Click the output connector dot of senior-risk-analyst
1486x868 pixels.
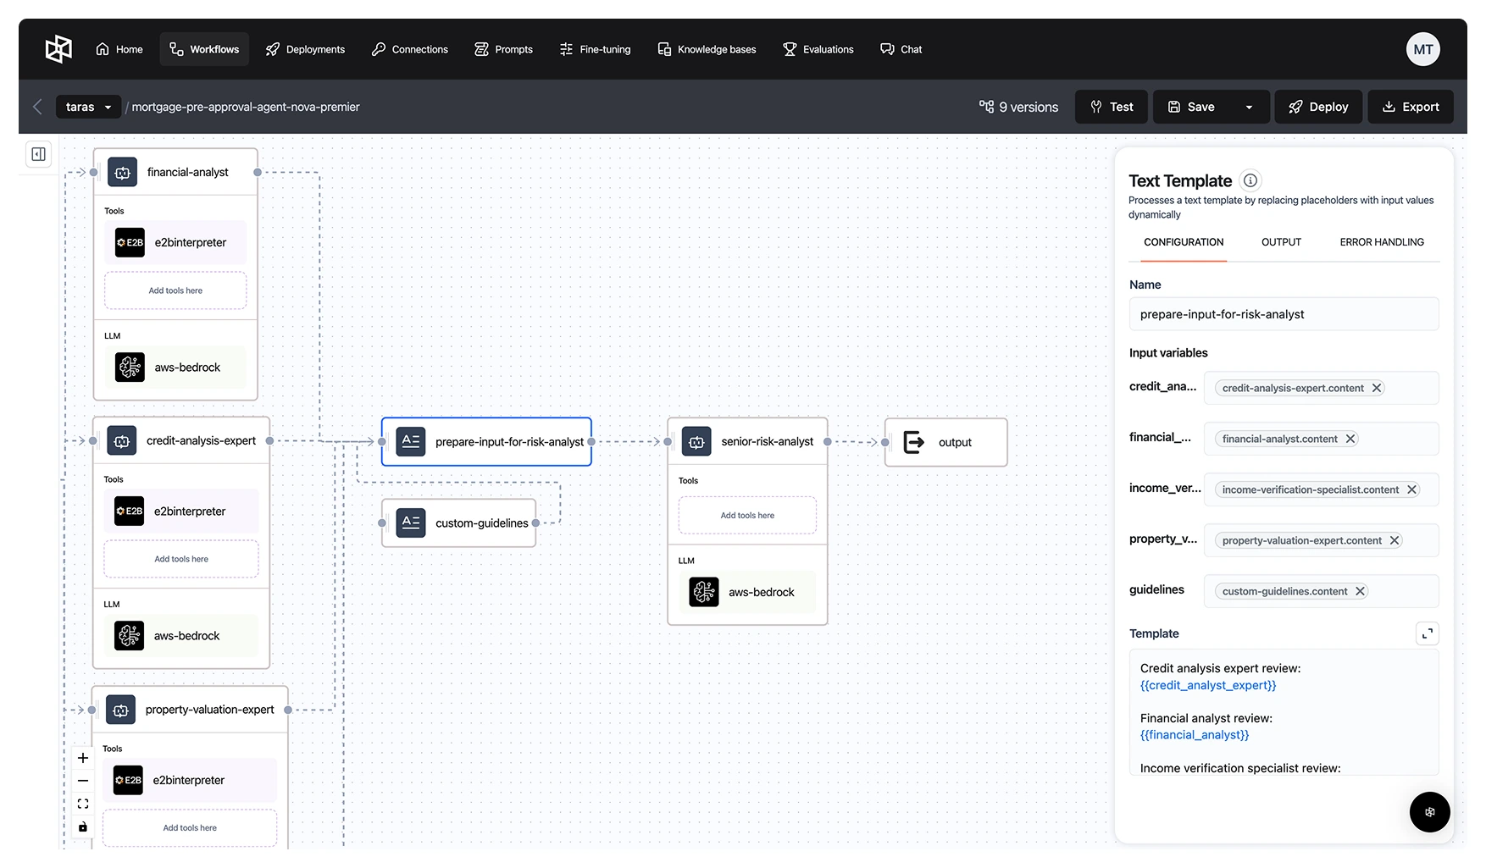pyautogui.click(x=828, y=441)
